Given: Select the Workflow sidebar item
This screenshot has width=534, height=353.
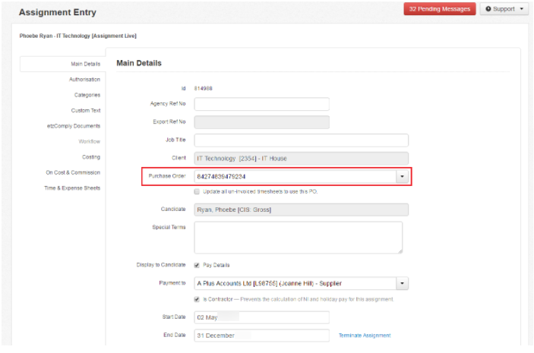Looking at the screenshot, I should 89,141.
